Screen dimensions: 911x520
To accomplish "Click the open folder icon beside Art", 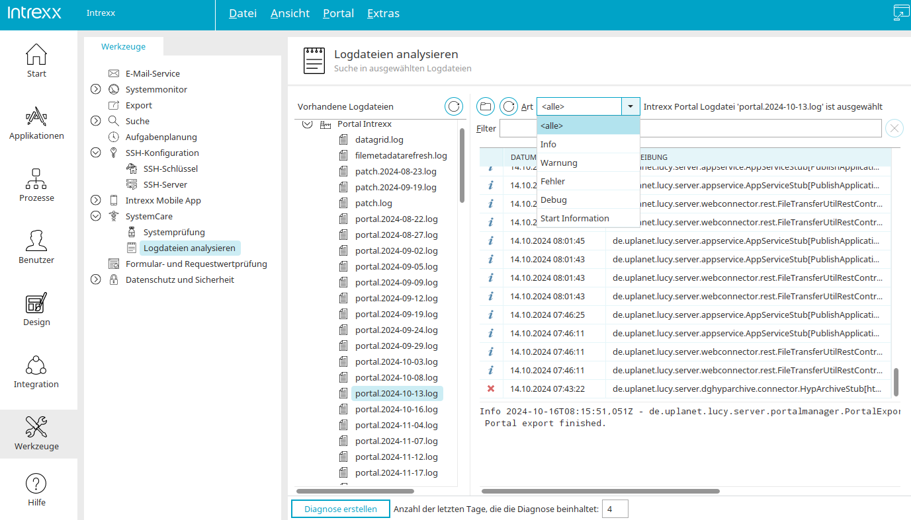I will click(486, 106).
